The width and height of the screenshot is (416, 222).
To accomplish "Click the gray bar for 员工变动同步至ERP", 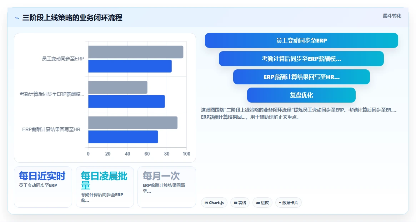I will point(136,52).
